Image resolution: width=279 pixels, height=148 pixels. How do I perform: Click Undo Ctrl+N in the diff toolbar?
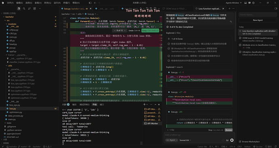(134, 31)
